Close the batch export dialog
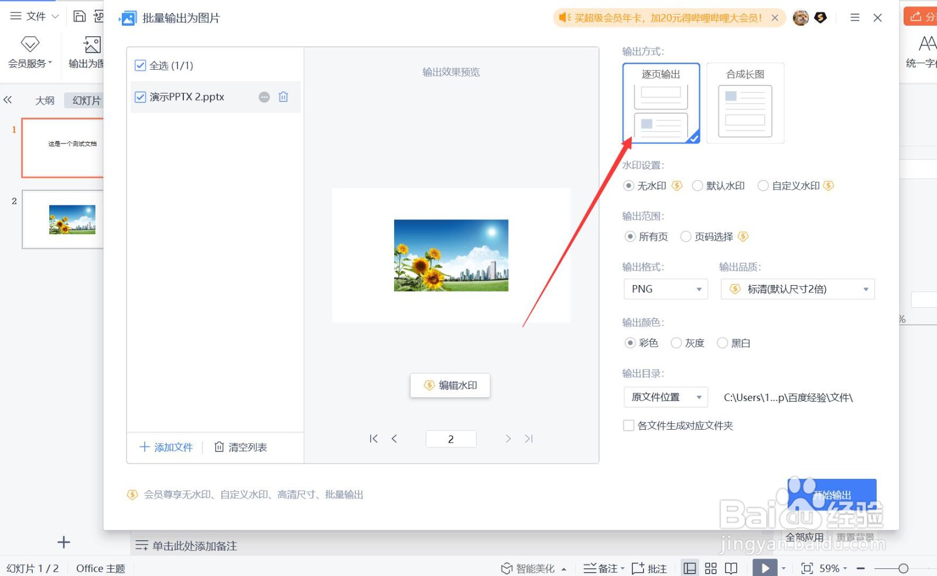This screenshot has width=937, height=576. point(878,18)
